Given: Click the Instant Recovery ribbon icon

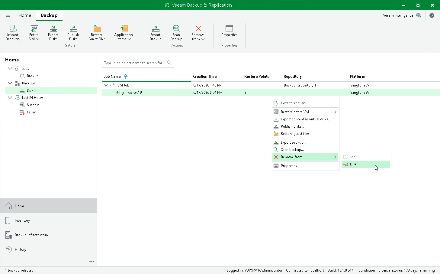Looking at the screenshot, I should (x=13, y=33).
